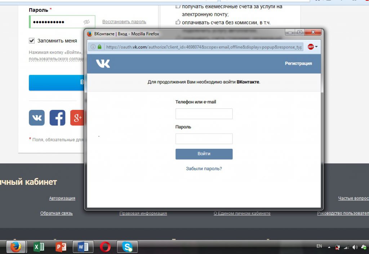
Task: Open the Обратная связь footer link
Action: point(56,213)
